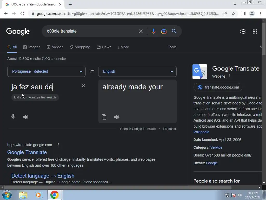Clear the source translation text
This screenshot has height=200, width=266.
83,86
